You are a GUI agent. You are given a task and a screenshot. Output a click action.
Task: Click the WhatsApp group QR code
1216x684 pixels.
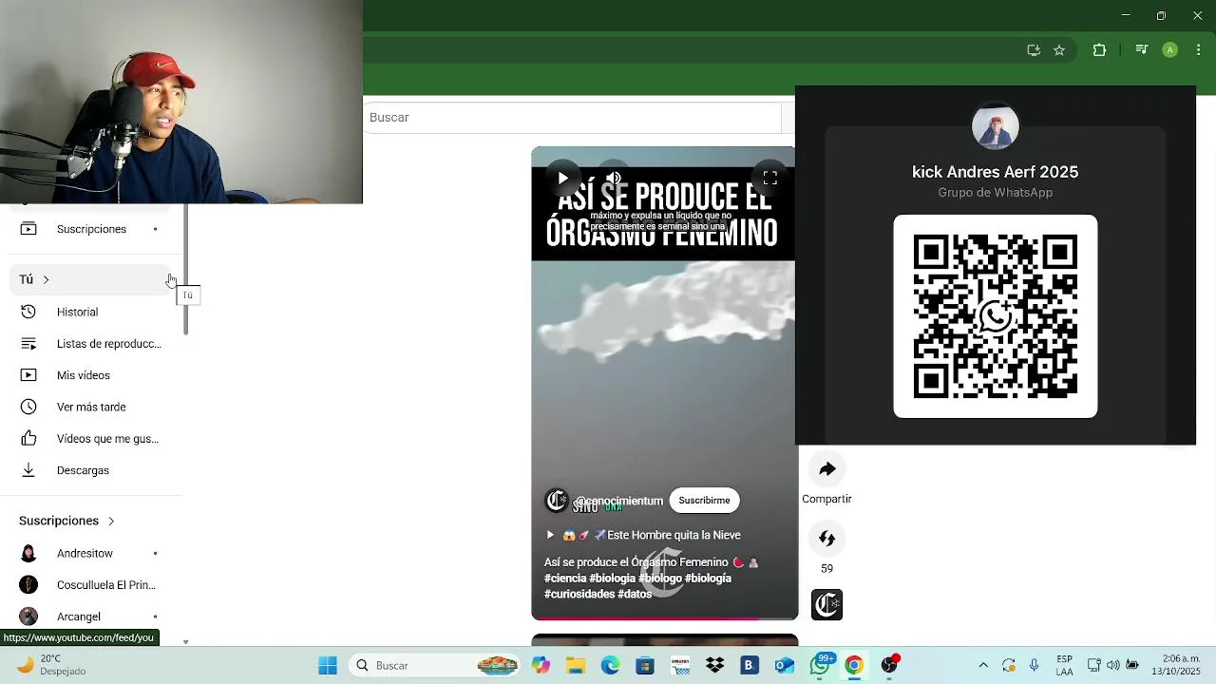click(996, 316)
